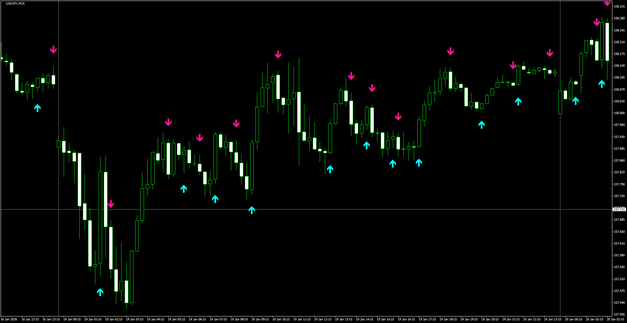Click the pink sell arrow above the 19 Jan 16:15 candles
Viewport: 627px width, 323px height.
398,117
